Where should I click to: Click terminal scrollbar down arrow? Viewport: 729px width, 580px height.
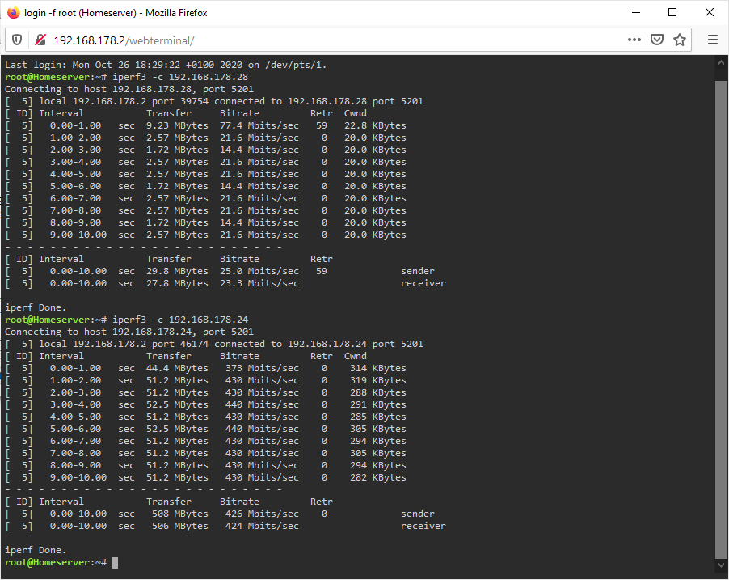(721, 565)
